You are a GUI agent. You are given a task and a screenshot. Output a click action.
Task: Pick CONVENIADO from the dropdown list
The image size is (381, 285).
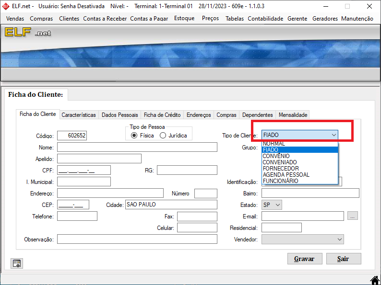coord(300,162)
